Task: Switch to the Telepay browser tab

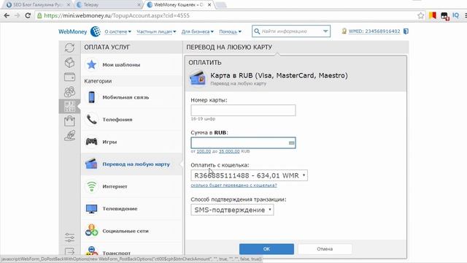Action: [x=108, y=5]
